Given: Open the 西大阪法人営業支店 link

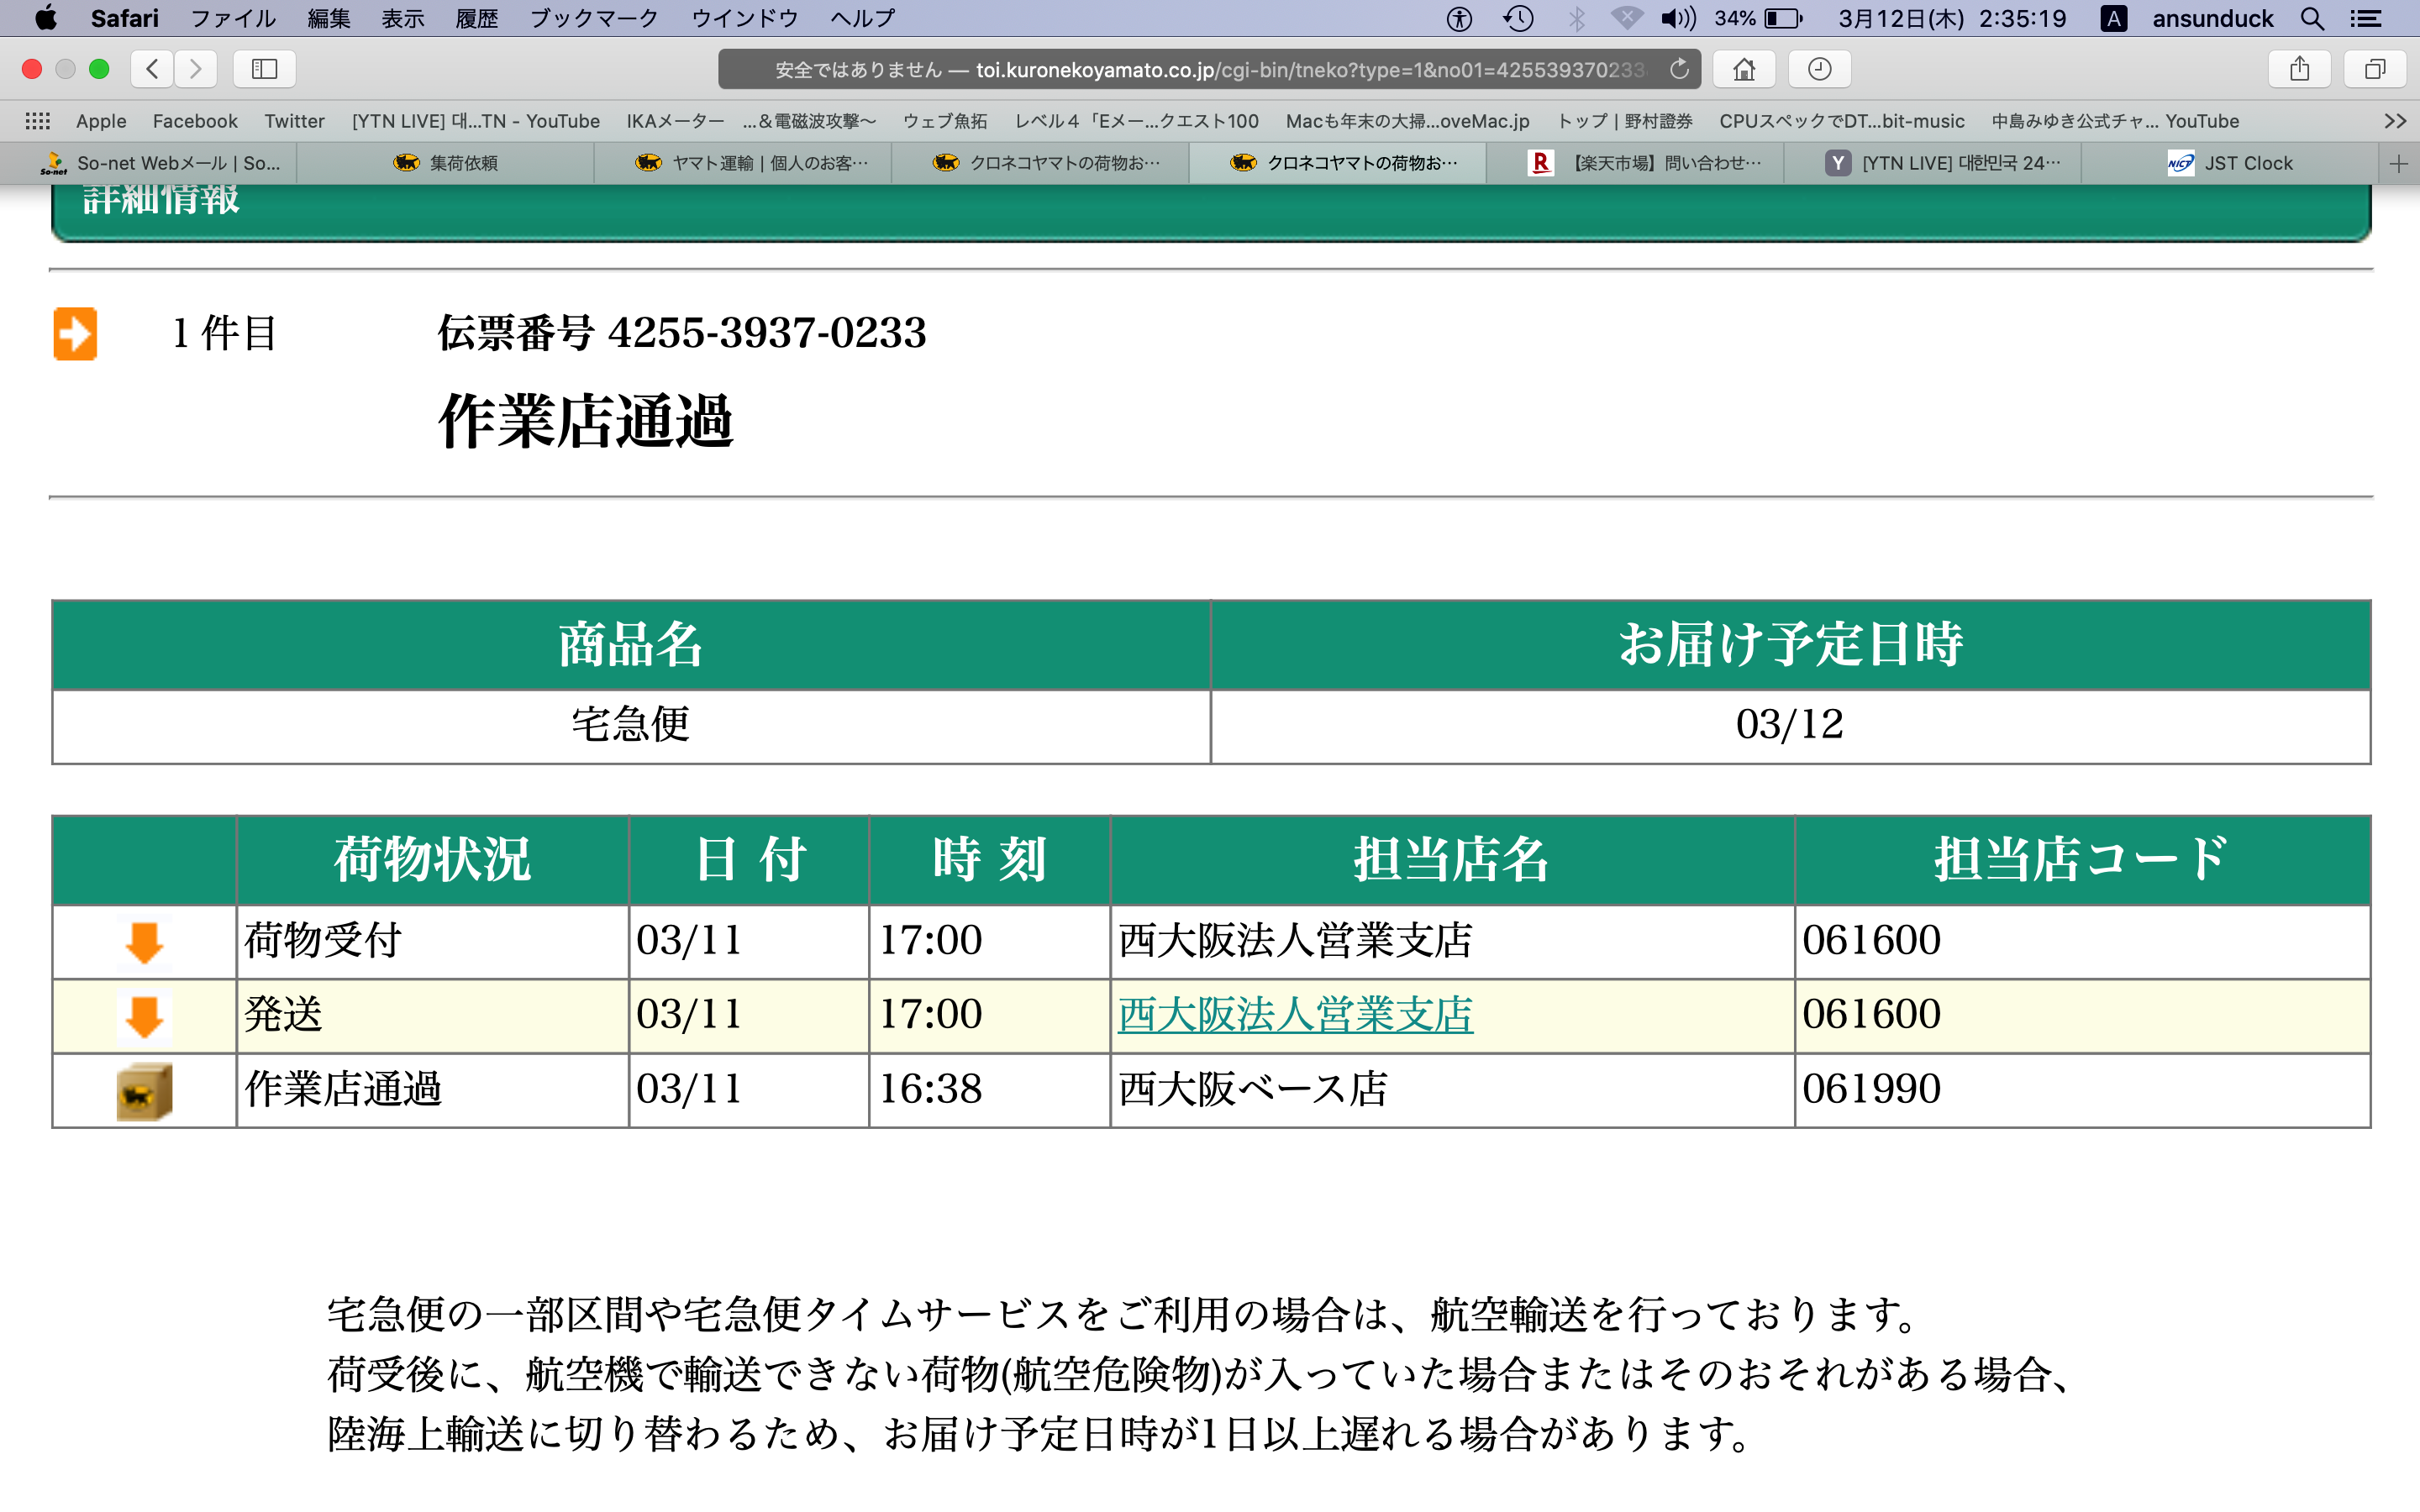Looking at the screenshot, I should (x=1295, y=1014).
